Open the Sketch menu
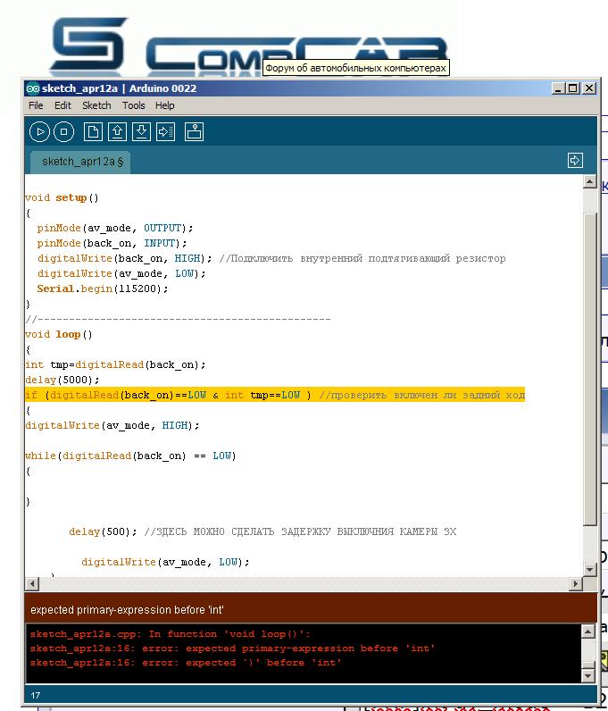Image resolution: width=608 pixels, height=711 pixels. pyautogui.click(x=96, y=105)
